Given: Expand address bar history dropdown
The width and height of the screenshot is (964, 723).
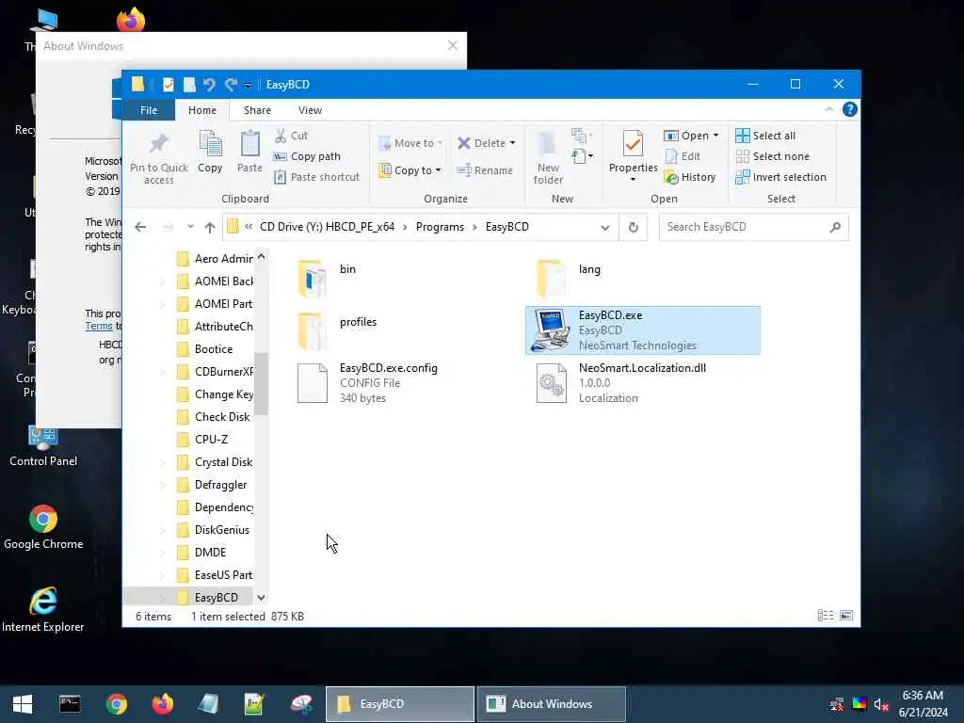Looking at the screenshot, I should [605, 228].
